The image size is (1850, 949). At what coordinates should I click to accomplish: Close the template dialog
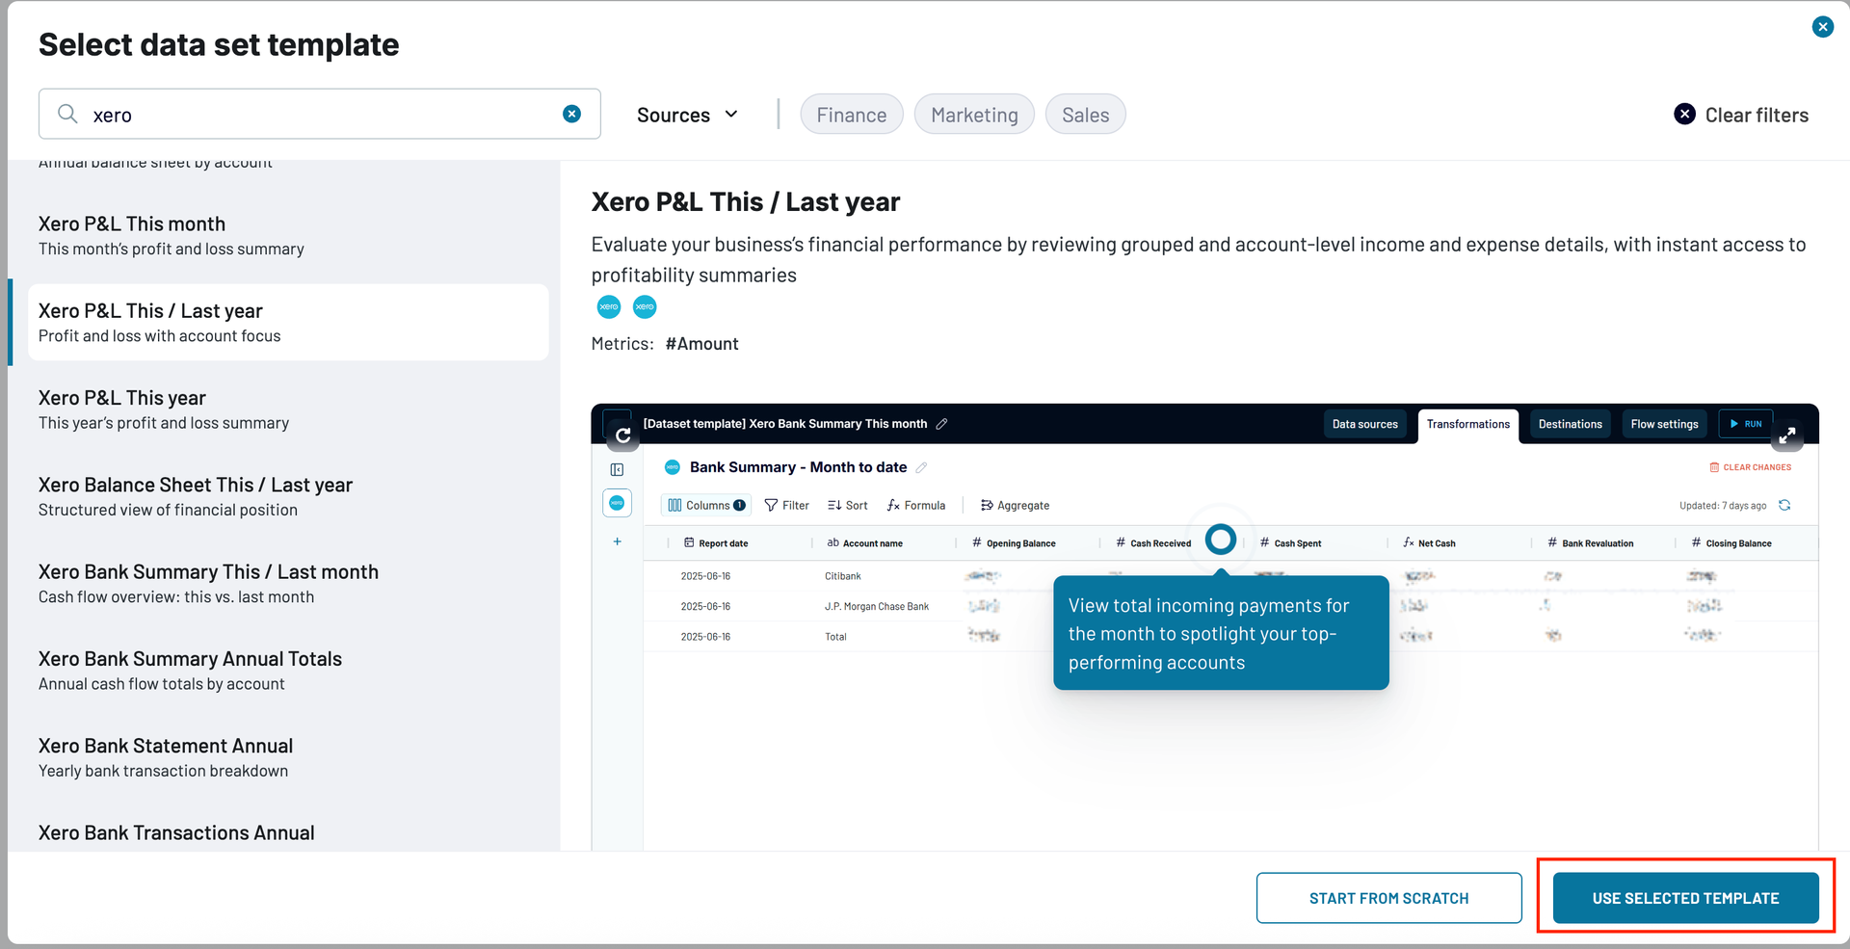[x=1822, y=27]
